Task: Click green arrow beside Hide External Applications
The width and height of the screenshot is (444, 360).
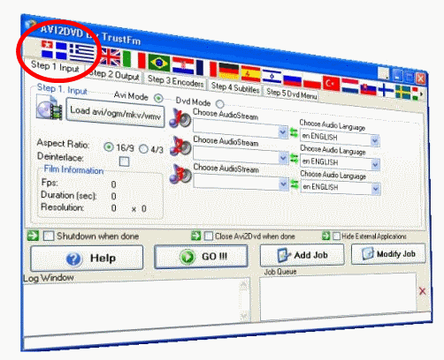Action: tap(326, 236)
